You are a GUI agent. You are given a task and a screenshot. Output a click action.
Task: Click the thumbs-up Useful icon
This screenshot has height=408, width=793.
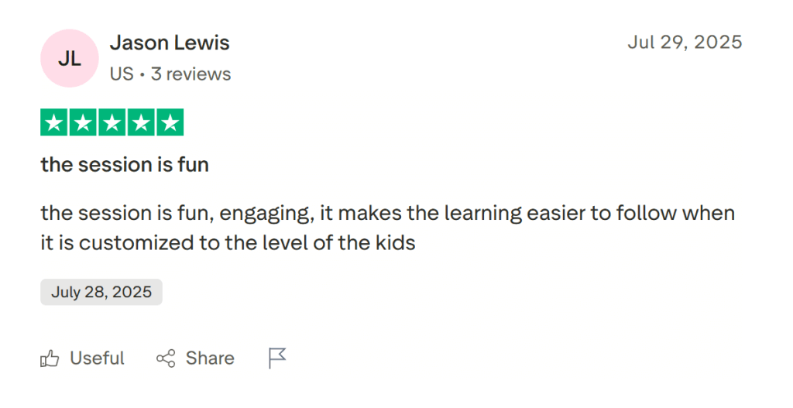[x=50, y=358]
